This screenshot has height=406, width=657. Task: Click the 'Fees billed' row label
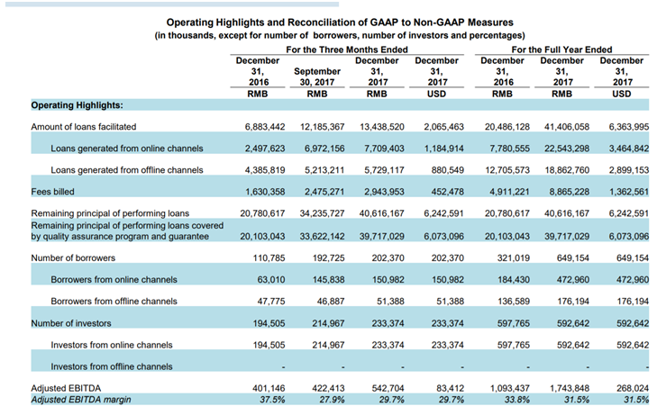[x=53, y=192]
